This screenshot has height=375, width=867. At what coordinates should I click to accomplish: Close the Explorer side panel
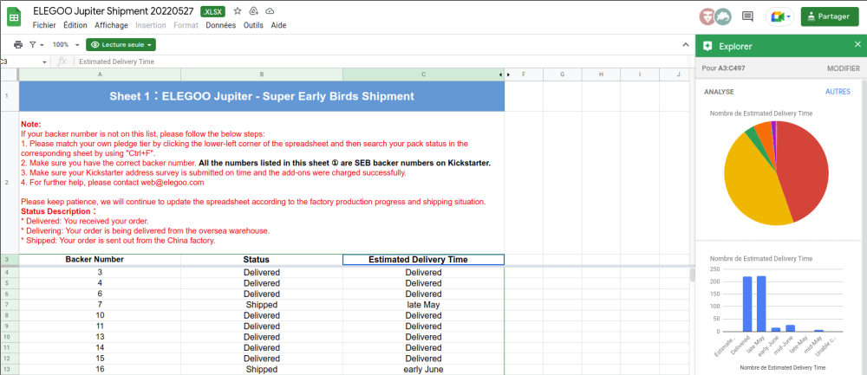click(x=857, y=45)
